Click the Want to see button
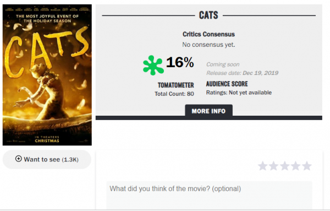The image size is (330, 211). [47, 159]
